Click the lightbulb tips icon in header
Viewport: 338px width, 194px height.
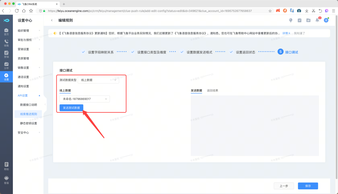tap(291, 20)
